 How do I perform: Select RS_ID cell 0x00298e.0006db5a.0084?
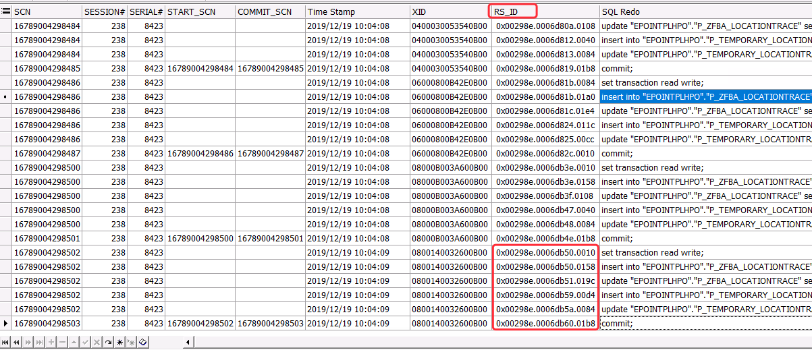[x=545, y=309]
